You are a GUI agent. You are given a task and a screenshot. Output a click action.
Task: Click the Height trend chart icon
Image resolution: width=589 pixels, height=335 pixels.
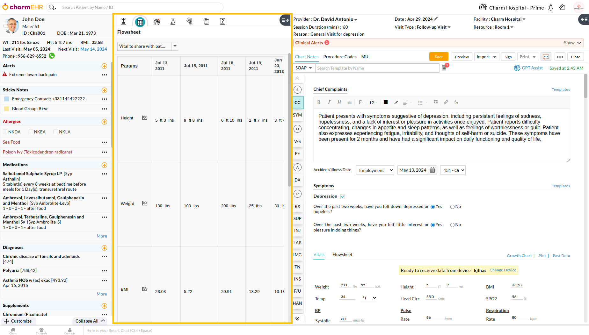tap(145, 118)
